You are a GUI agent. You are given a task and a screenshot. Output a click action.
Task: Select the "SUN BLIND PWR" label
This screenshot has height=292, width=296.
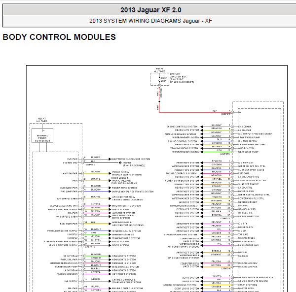click(x=69, y=188)
